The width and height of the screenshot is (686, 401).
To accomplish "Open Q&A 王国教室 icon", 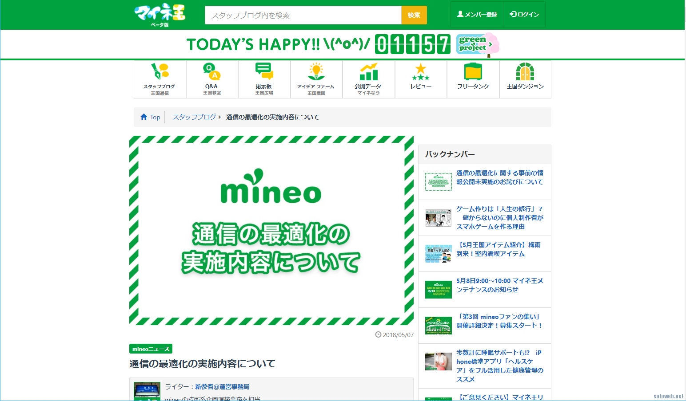I will (x=212, y=79).
